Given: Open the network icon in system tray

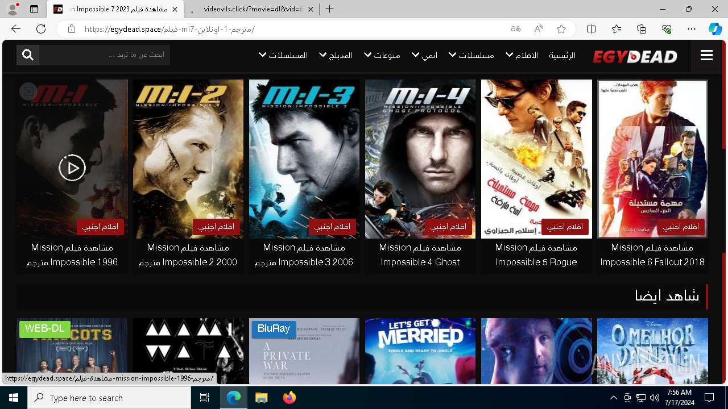Looking at the screenshot, I should point(641,398).
